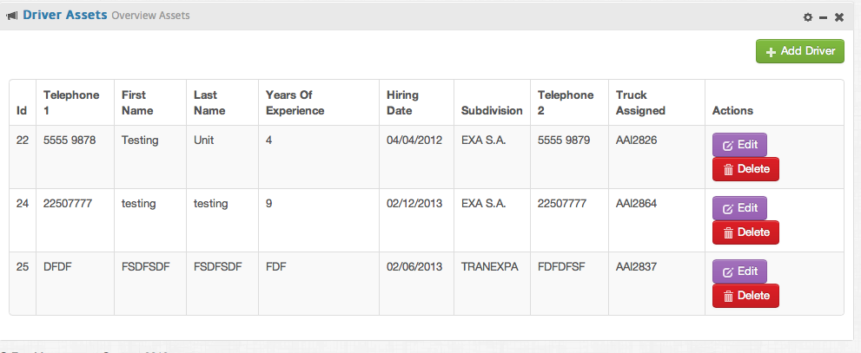Delete driver with Id 25
The width and height of the screenshot is (861, 353).
[745, 296]
